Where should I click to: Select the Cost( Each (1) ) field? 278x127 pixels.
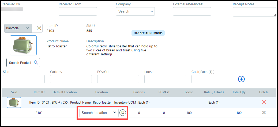(212, 79)
